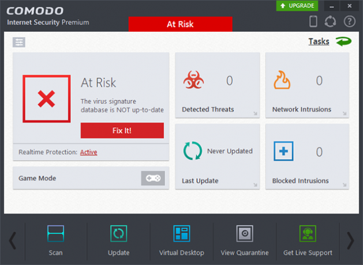363x265 pixels.
Task: Go to next task bar items with right chevron
Action: 350,241
